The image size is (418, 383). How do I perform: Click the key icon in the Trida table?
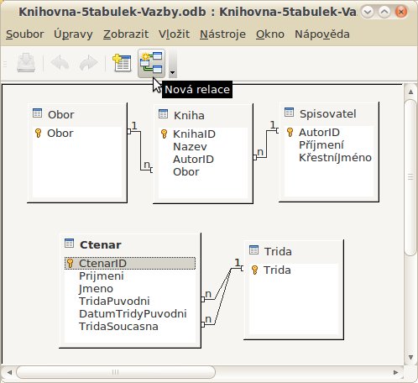point(255,270)
